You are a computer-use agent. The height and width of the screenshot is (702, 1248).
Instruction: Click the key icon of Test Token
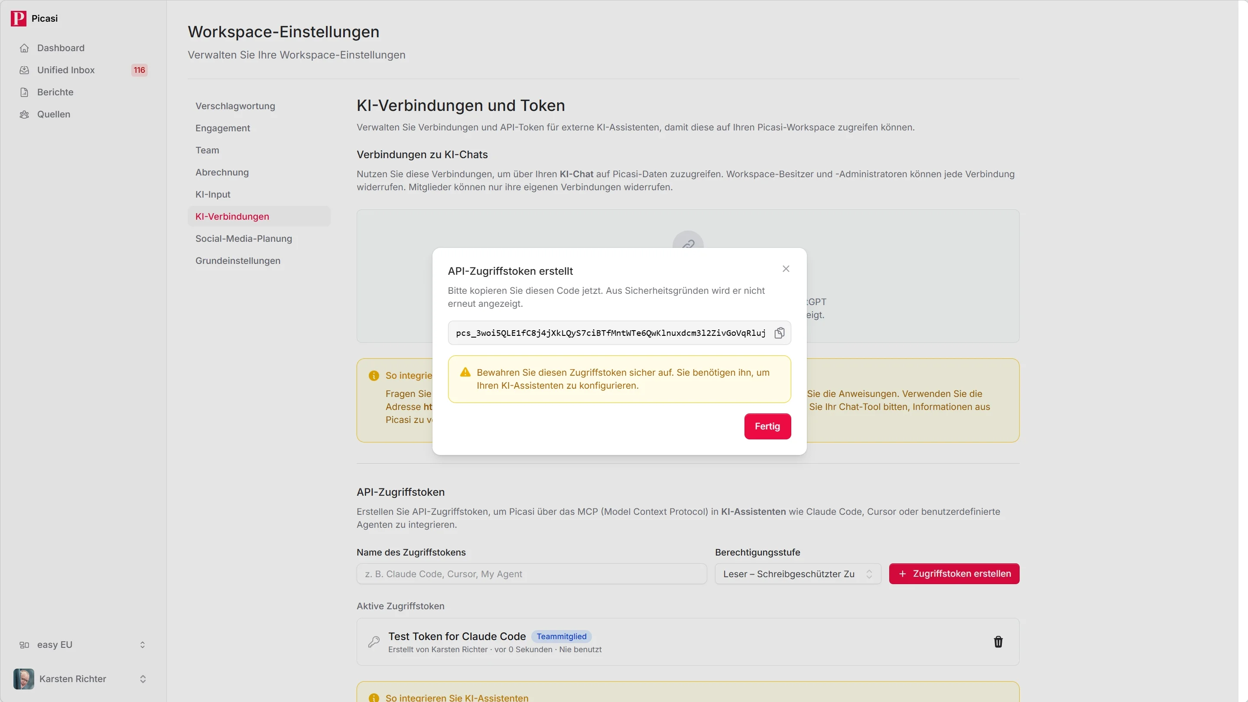pyautogui.click(x=374, y=642)
